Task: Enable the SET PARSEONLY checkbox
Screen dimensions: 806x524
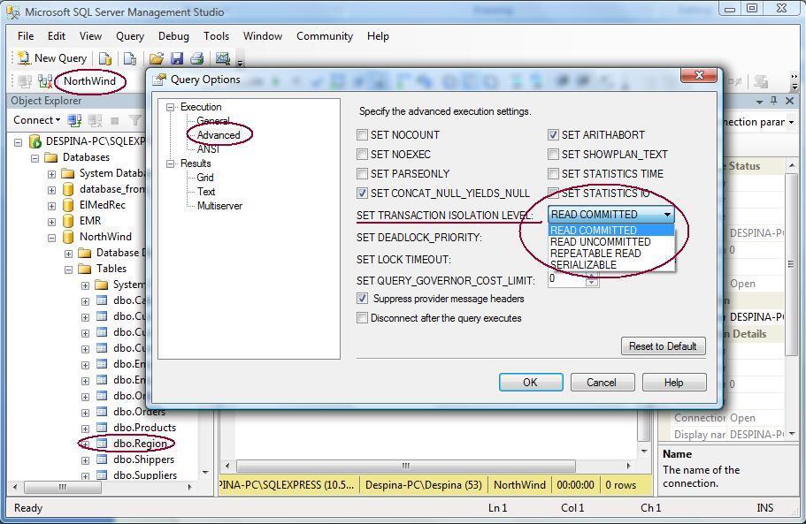Action: [x=363, y=174]
